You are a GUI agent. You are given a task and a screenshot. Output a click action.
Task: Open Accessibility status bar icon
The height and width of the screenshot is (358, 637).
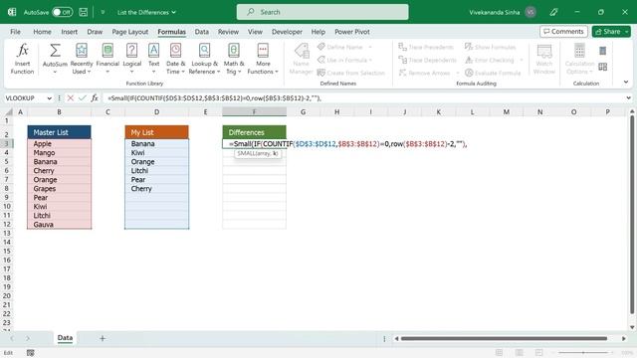[31, 353]
